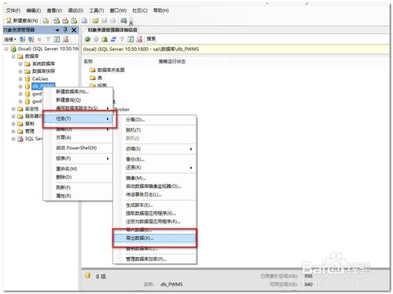Click the activity monitor icon at main toolbar end
Image resolution: width=393 pixels, height=294 pixels.
click(123, 20)
